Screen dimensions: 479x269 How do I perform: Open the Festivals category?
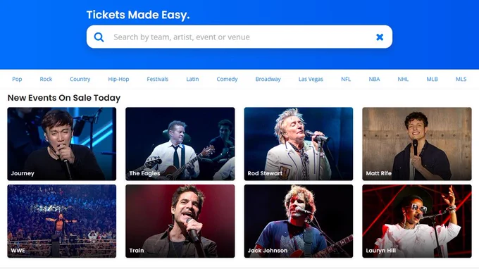158,79
